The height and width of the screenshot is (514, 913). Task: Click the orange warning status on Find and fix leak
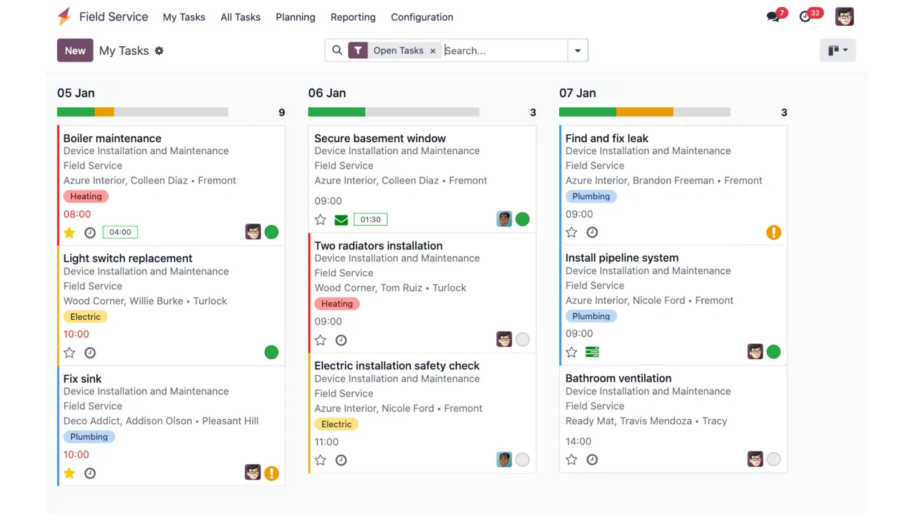(774, 232)
